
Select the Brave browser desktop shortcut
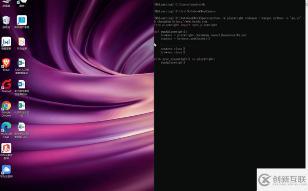(x=6, y=65)
